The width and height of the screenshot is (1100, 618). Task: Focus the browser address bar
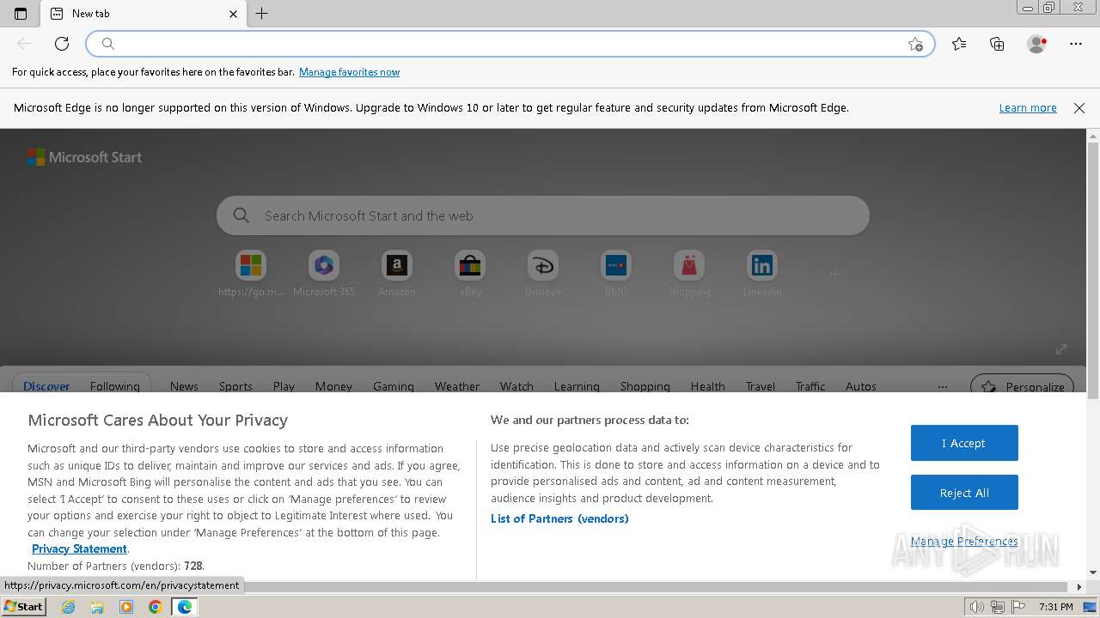[x=510, y=44]
